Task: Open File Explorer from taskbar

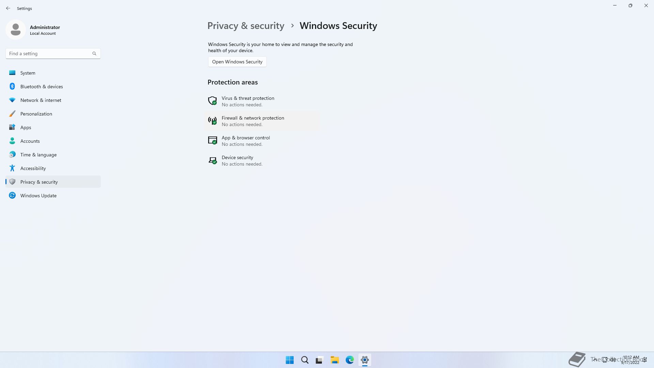Action: tap(335, 360)
